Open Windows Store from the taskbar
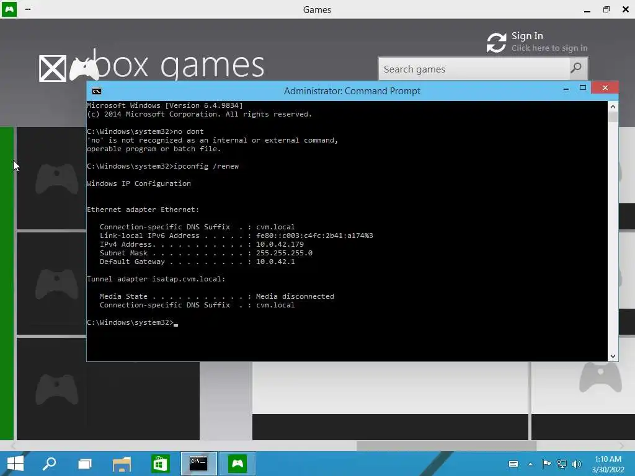 click(x=160, y=464)
